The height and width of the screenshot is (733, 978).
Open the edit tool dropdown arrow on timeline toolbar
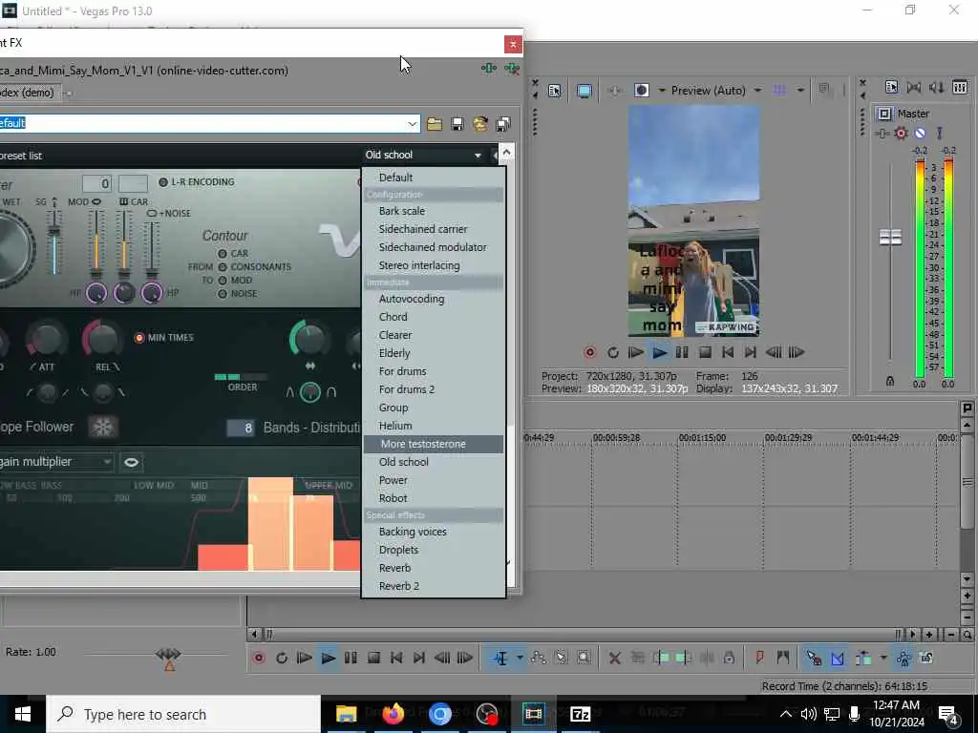pos(520,658)
